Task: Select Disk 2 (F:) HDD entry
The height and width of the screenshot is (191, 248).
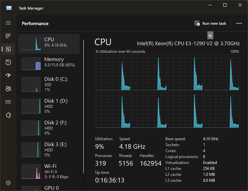Action: tap(49, 128)
